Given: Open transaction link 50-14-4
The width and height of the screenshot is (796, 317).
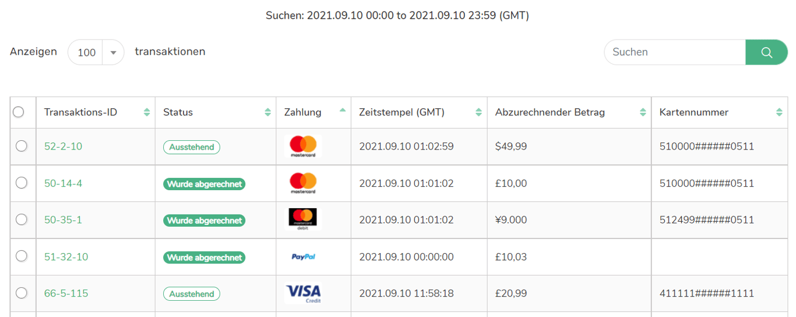Looking at the screenshot, I should 63,183.
